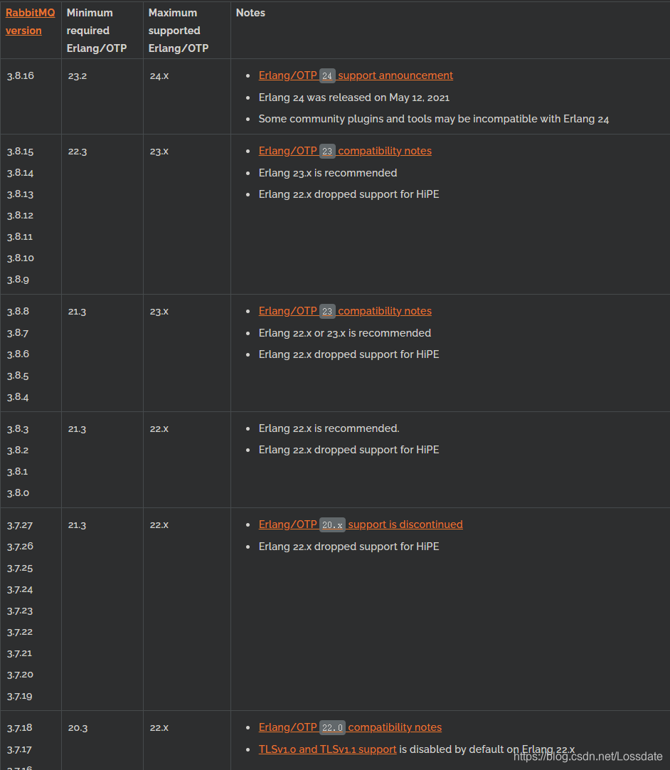This screenshot has height=770, width=670.
Task: Select version 3.8.14 text
Action: pyautogui.click(x=20, y=173)
